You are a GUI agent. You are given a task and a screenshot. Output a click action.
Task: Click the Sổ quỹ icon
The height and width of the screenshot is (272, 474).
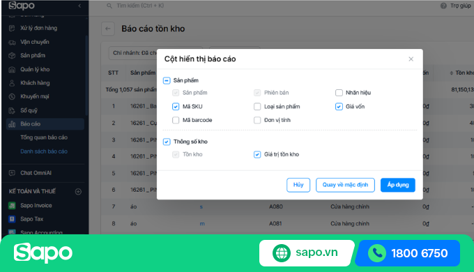[12, 110]
